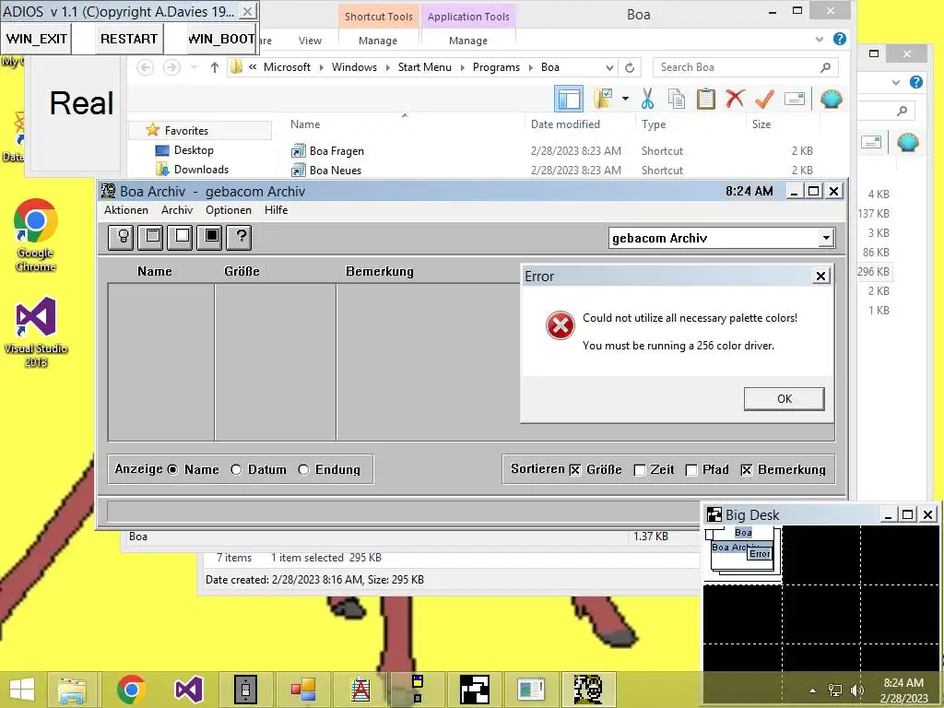Click the RESTART button in ADIOS
This screenshot has width=944, height=708.
tap(128, 39)
